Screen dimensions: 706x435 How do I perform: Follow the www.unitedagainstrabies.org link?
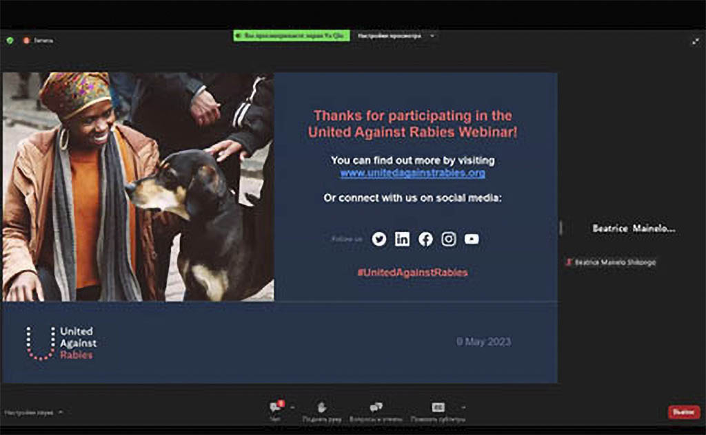412,173
